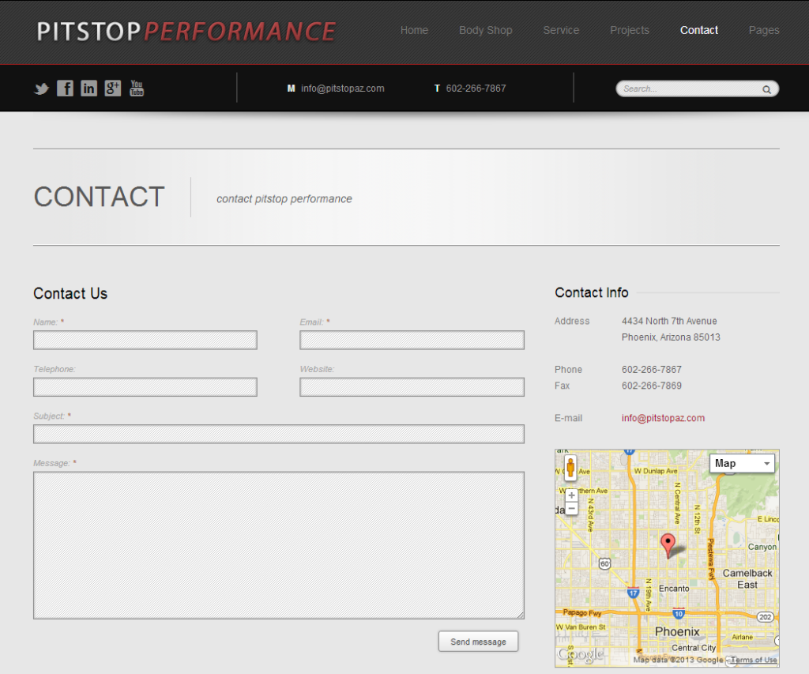Image resolution: width=809 pixels, height=674 pixels.
Task: Open the Pages navigation menu
Action: [x=763, y=30]
